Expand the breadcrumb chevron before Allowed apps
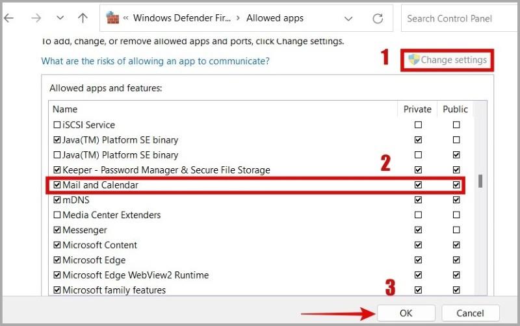 click(x=238, y=18)
